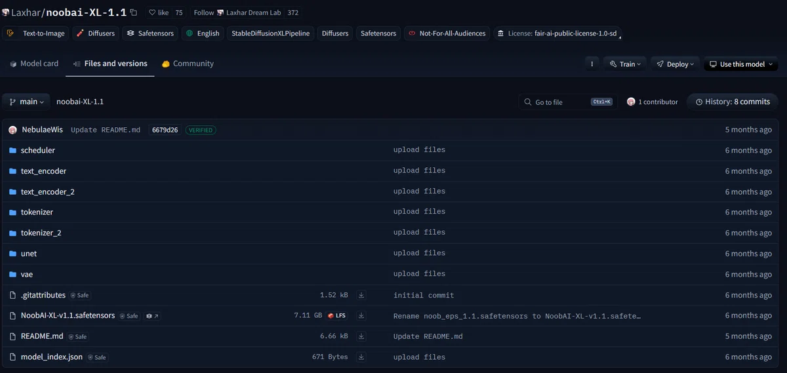787x373 pixels.
Task: Open the Use this model dropdown
Action: point(741,64)
